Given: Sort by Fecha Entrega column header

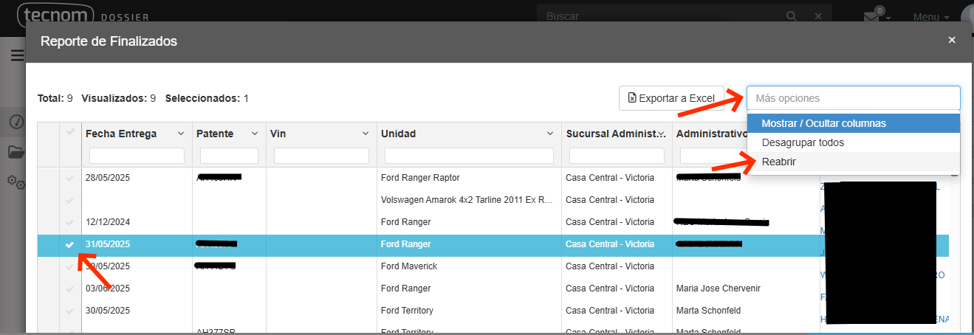Looking at the screenshot, I should [x=121, y=134].
